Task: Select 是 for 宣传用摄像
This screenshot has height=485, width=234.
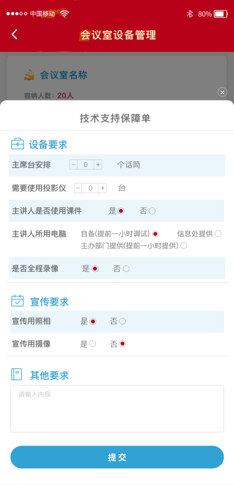Action: 93,344
